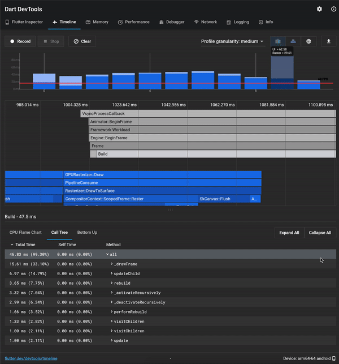Click Expand All button
This screenshot has height=364, width=339.
(x=289, y=233)
